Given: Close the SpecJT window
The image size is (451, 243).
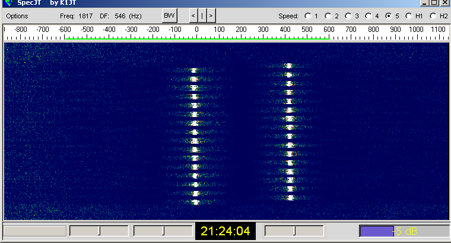Looking at the screenshot, I should (445, 2).
